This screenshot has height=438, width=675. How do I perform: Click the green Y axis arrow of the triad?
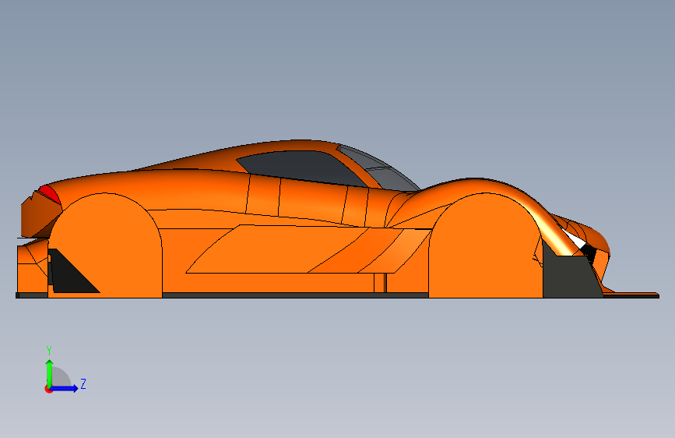50,374
